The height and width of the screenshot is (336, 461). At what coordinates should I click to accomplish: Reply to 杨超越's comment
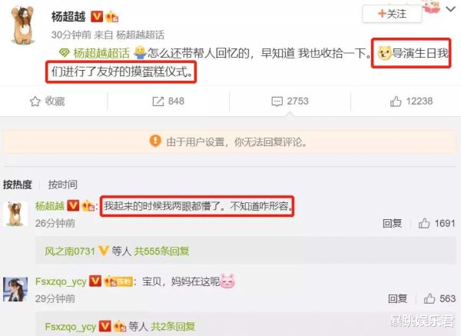(392, 223)
